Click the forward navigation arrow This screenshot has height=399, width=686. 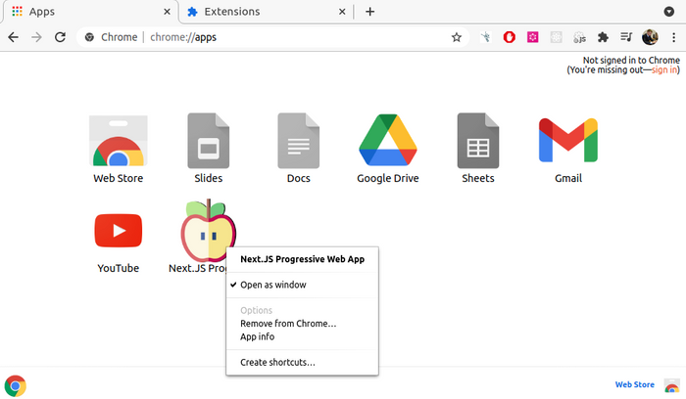37,37
